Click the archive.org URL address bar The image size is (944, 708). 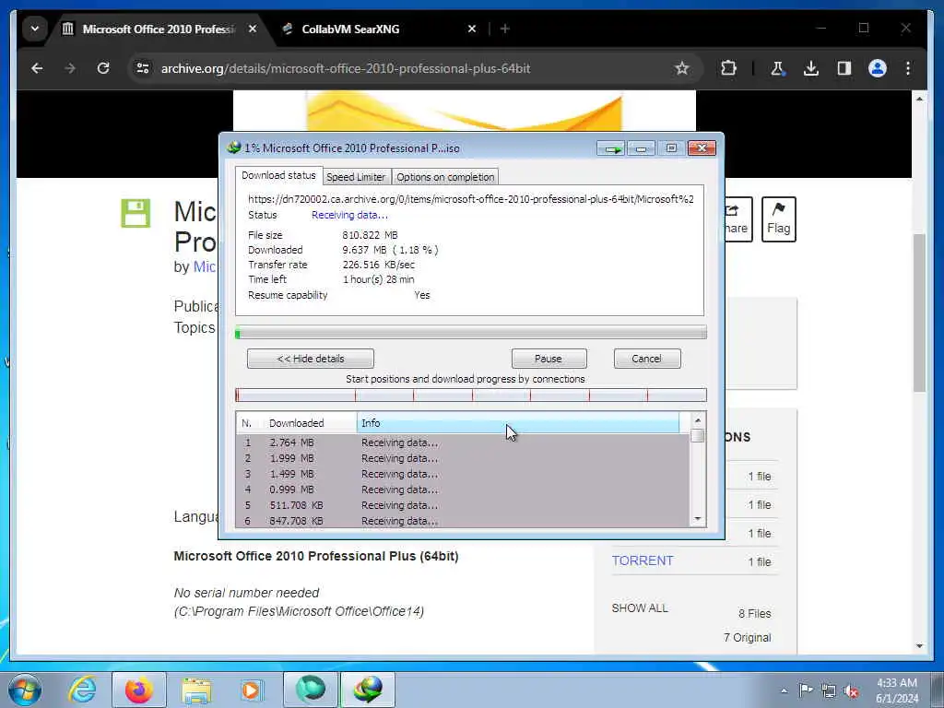(x=346, y=68)
